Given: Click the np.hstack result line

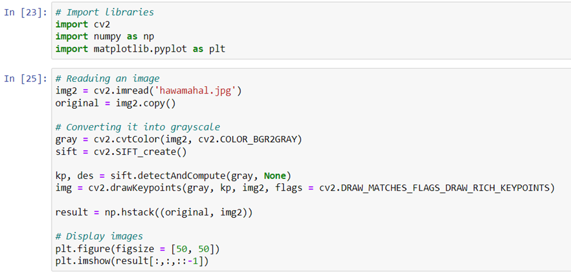Looking at the screenshot, I should (154, 212).
